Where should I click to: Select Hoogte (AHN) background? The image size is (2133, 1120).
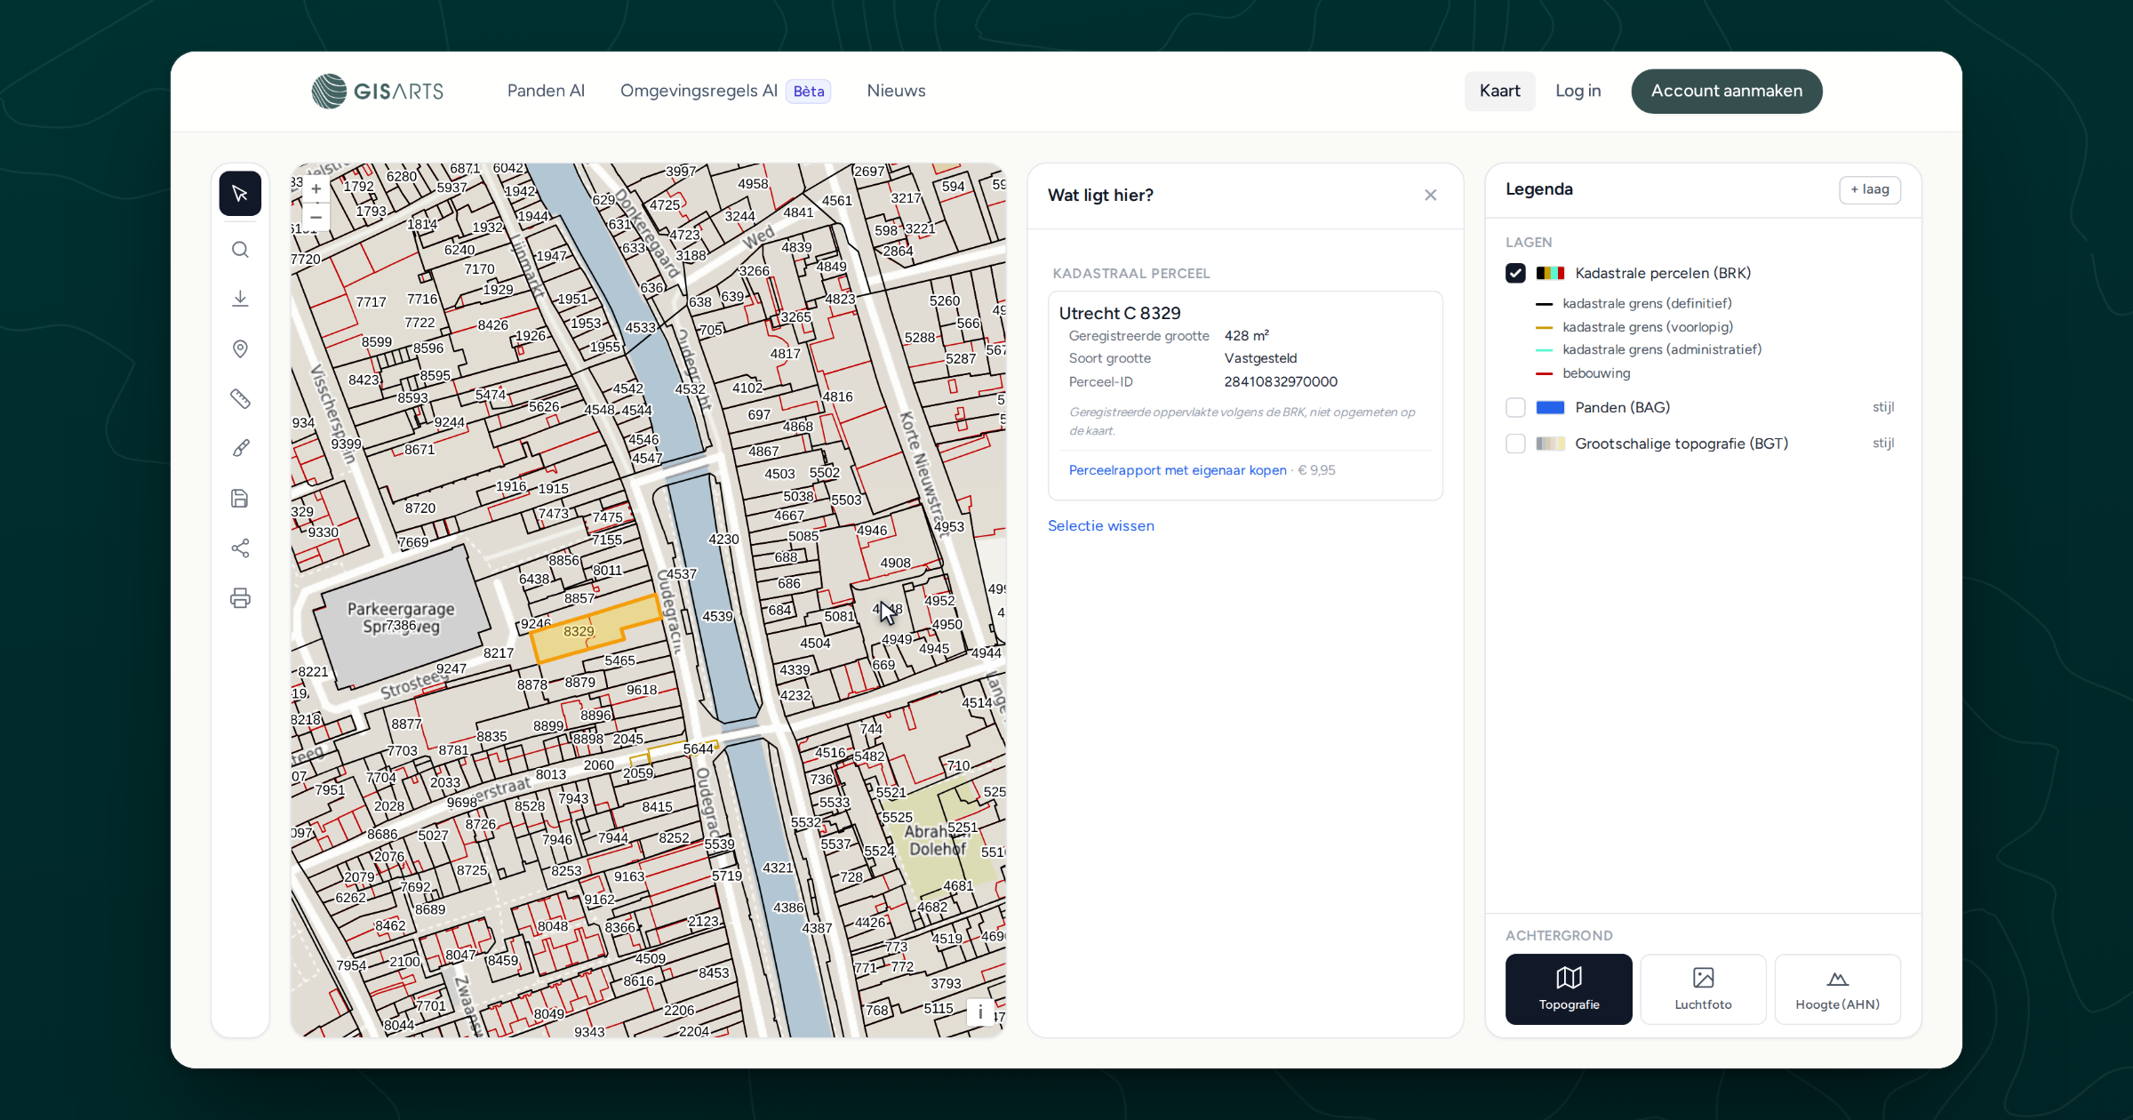pos(1837,988)
